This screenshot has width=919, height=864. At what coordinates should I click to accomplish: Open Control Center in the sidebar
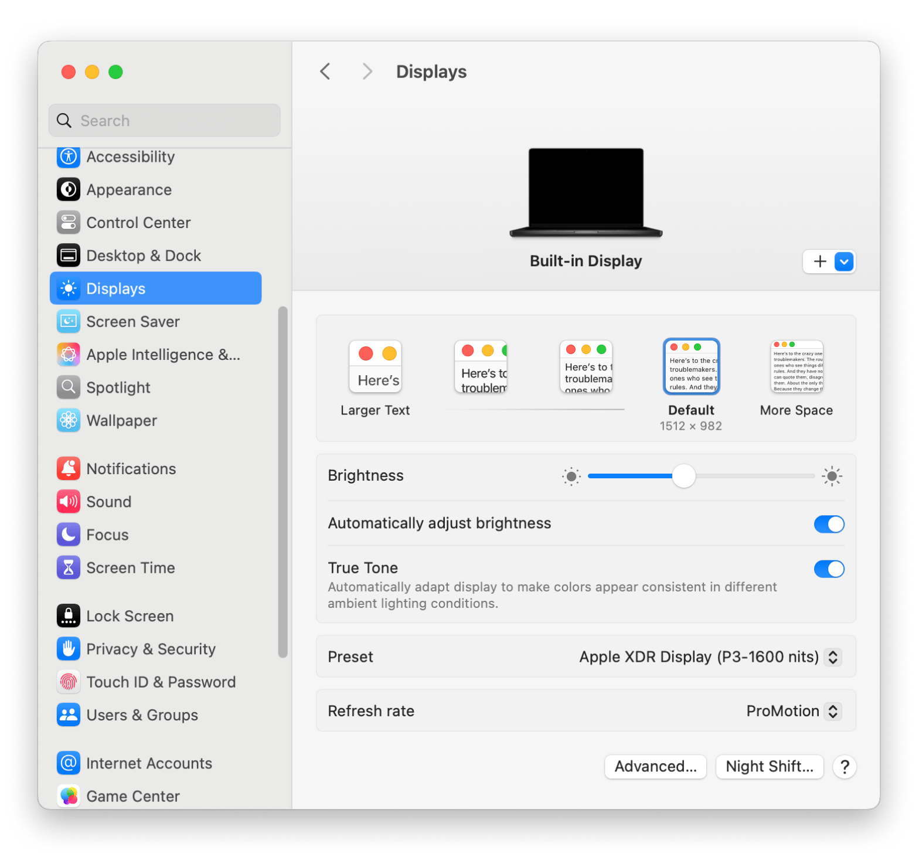[x=156, y=223]
